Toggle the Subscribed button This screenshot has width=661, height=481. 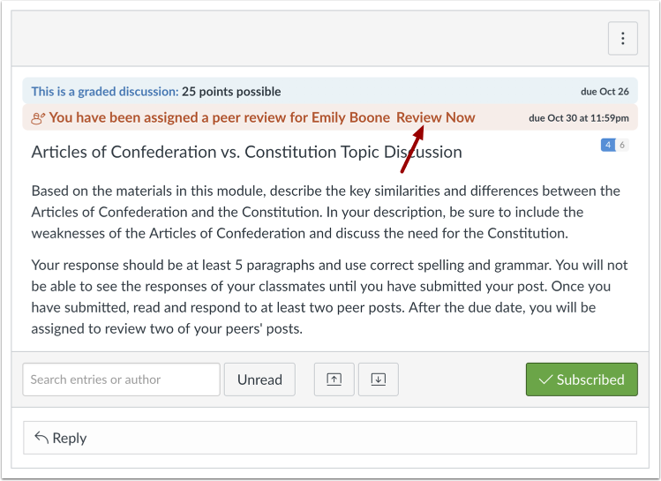(x=582, y=380)
